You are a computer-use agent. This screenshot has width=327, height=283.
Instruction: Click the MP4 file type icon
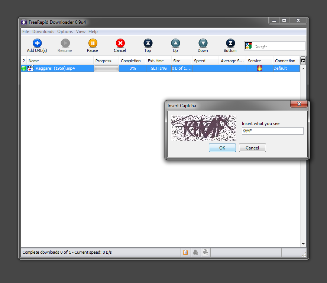[30, 68]
